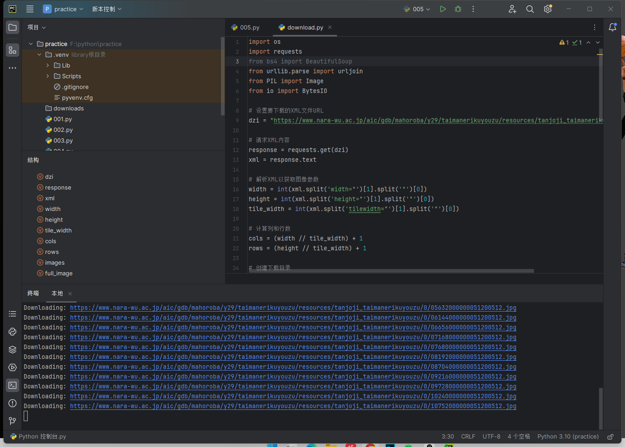
Task: Open IDE settings gear icon
Action: tap(548, 9)
